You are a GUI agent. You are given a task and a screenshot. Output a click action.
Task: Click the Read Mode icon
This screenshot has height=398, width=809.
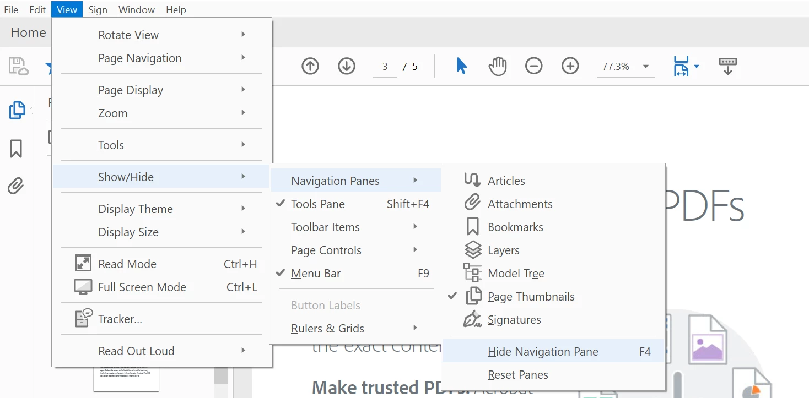point(83,264)
